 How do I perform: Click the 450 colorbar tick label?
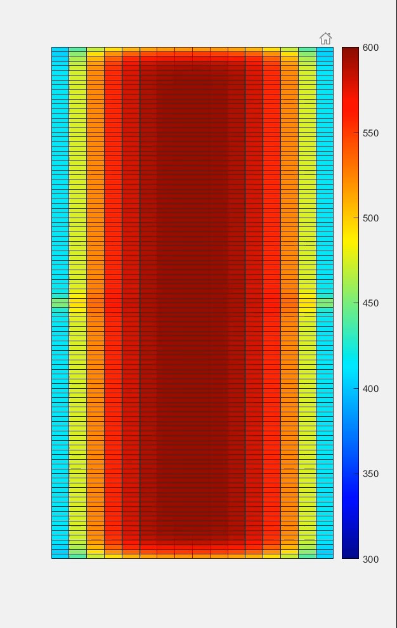(x=370, y=303)
